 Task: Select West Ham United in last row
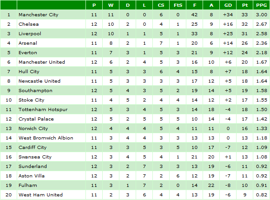[x=41, y=195]
